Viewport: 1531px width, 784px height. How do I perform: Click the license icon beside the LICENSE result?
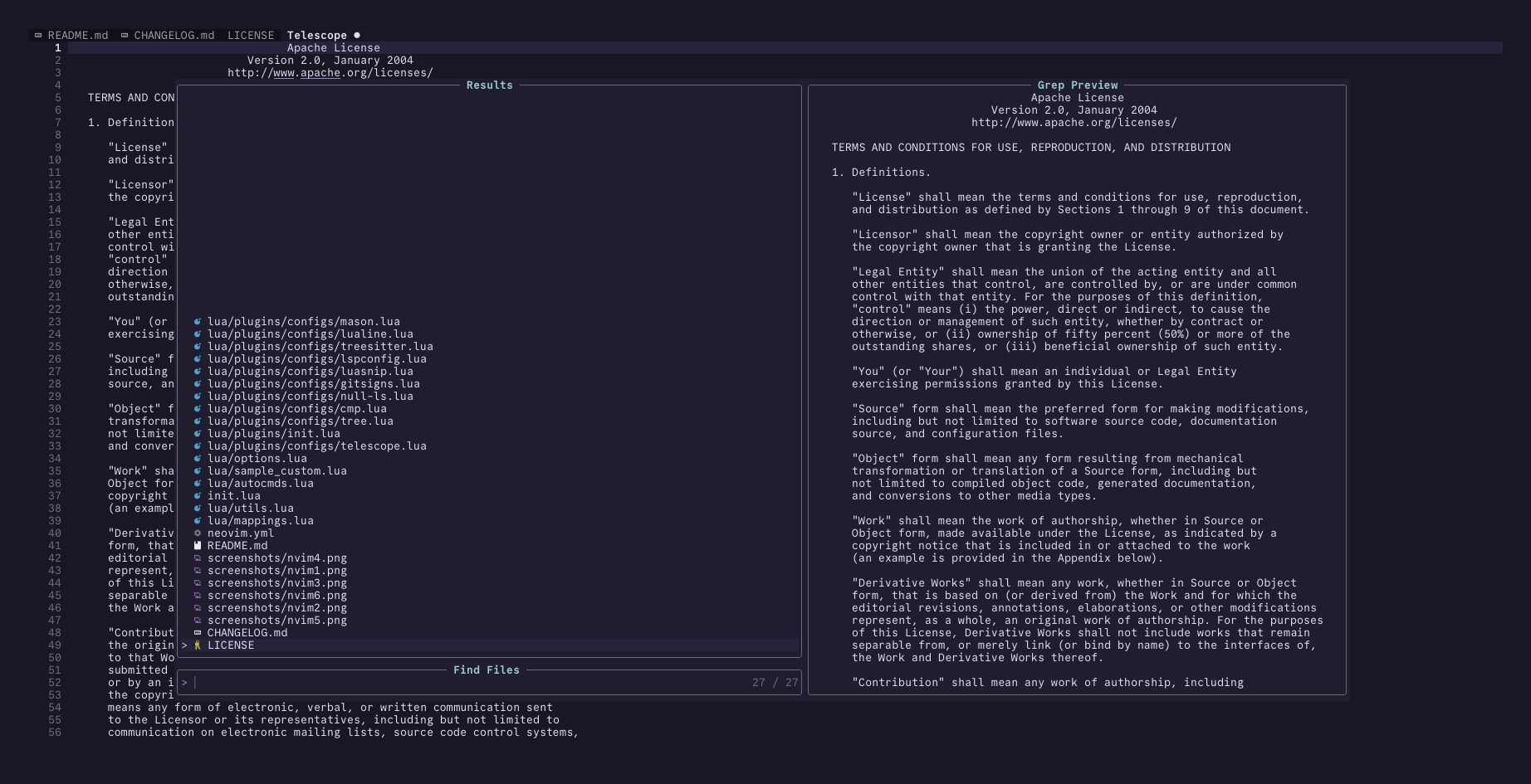[198, 645]
